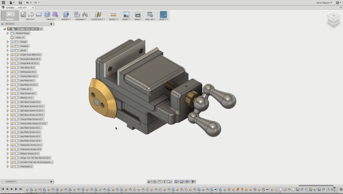Screen dimensions: 343x194
Task: Click the Measure icon above Inspect
Action: (x=113, y=14)
